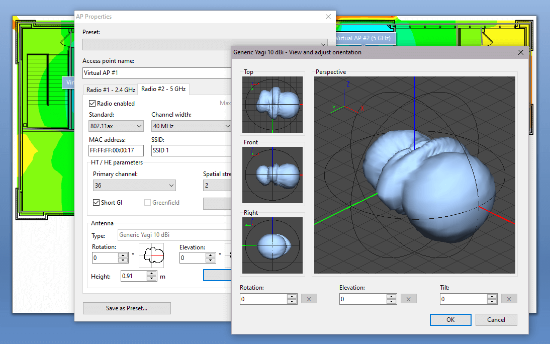The height and width of the screenshot is (344, 550).
Task: Reset the Rotation value using its X icon
Action: tap(309, 298)
